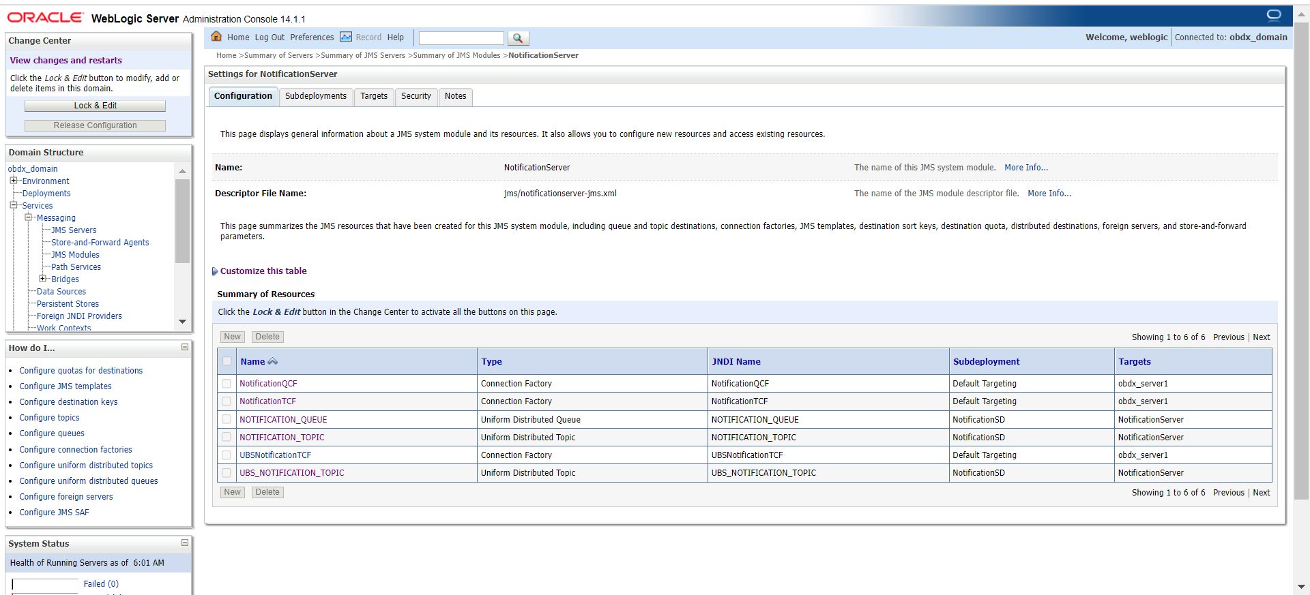Open Data Sources in domain tree

[61, 292]
